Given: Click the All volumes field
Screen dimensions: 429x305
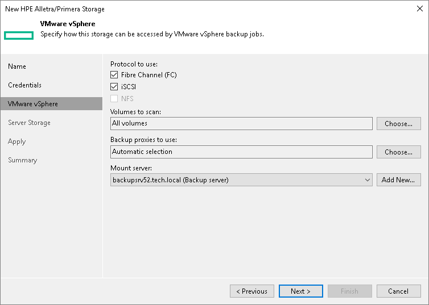Looking at the screenshot, I should point(241,124).
